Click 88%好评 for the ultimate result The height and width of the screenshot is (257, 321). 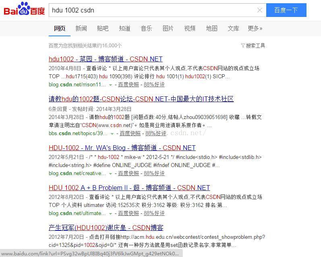[x=154, y=213]
